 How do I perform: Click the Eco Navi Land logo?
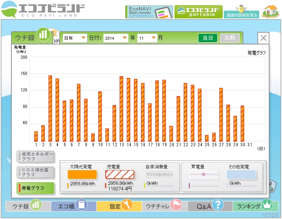click(43, 10)
